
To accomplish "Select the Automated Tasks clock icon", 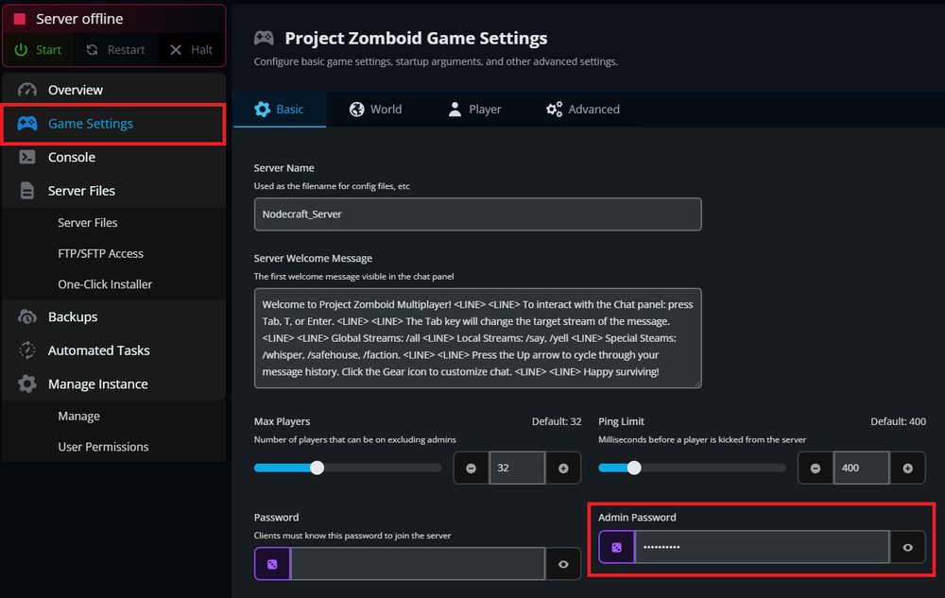I will coord(27,350).
